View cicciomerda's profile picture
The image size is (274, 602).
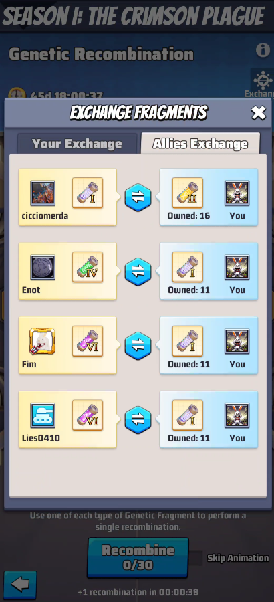tap(43, 193)
